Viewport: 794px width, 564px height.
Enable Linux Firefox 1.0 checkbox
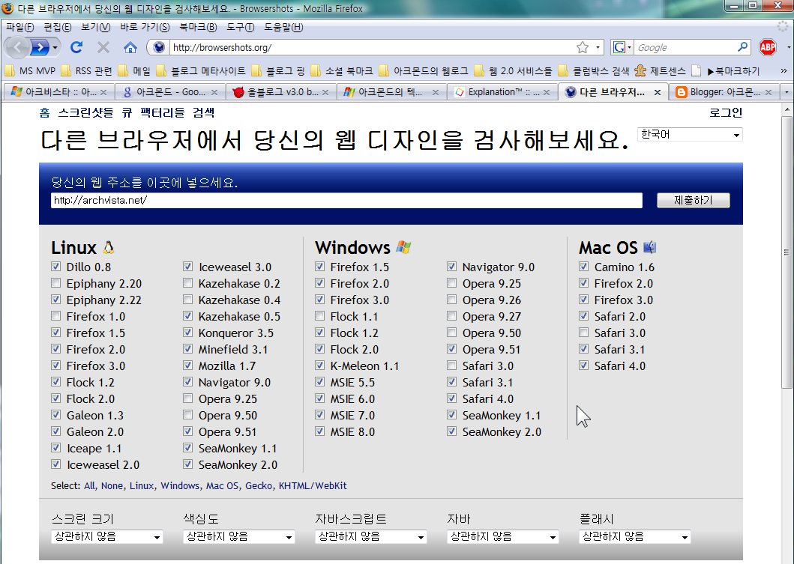point(55,316)
